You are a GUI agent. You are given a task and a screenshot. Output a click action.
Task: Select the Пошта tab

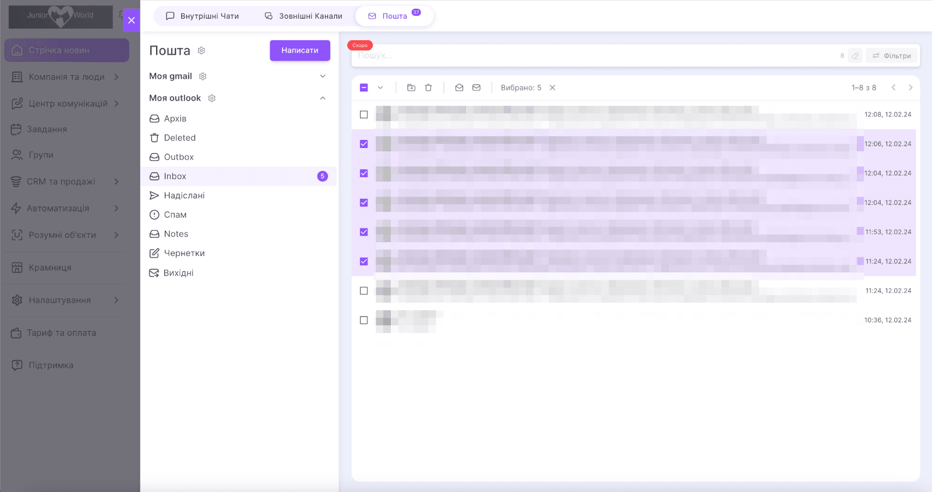point(394,16)
